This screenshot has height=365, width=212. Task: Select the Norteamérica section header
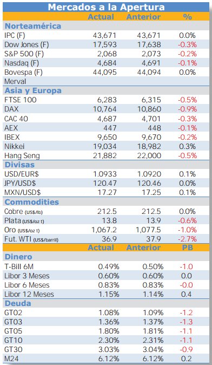tap(33, 26)
